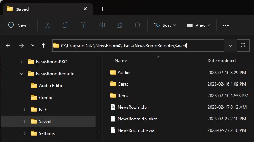Close the Saved tab

click(x=85, y=9)
